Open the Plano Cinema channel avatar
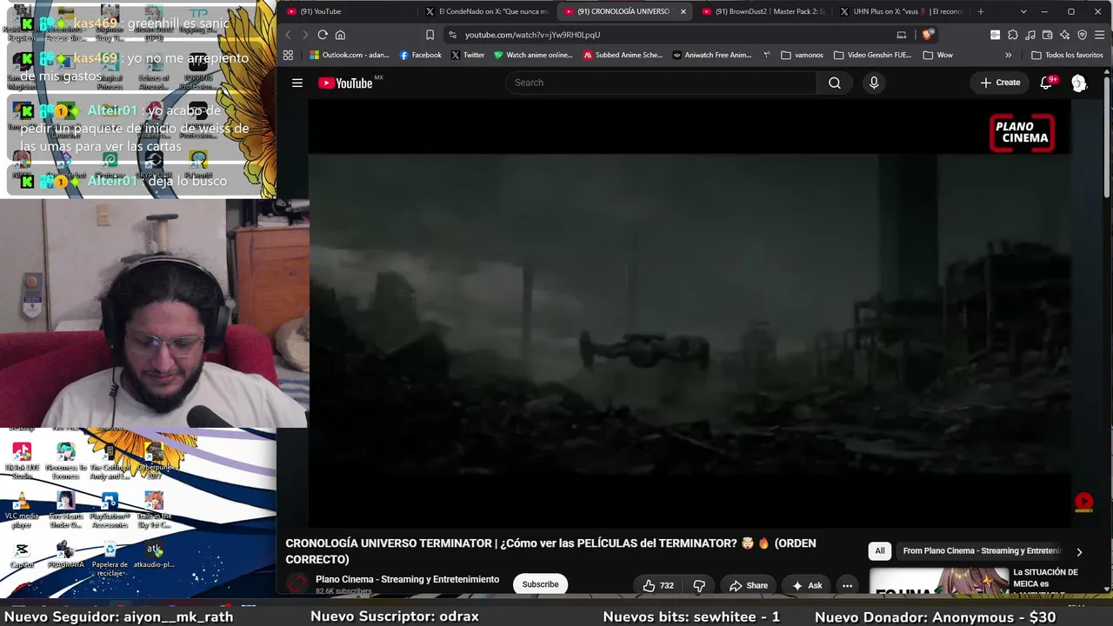This screenshot has height=626, width=1113. point(297,584)
